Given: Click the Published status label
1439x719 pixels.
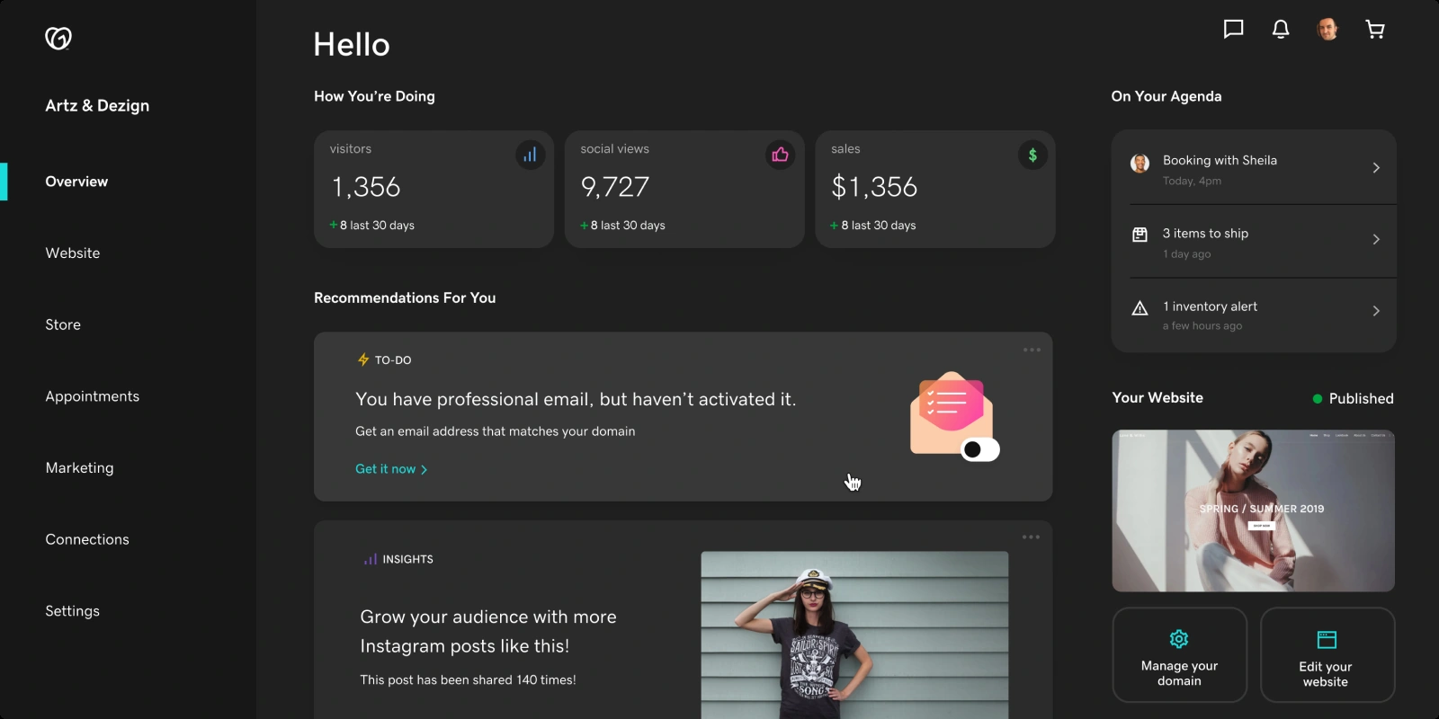Looking at the screenshot, I should coord(1361,399).
